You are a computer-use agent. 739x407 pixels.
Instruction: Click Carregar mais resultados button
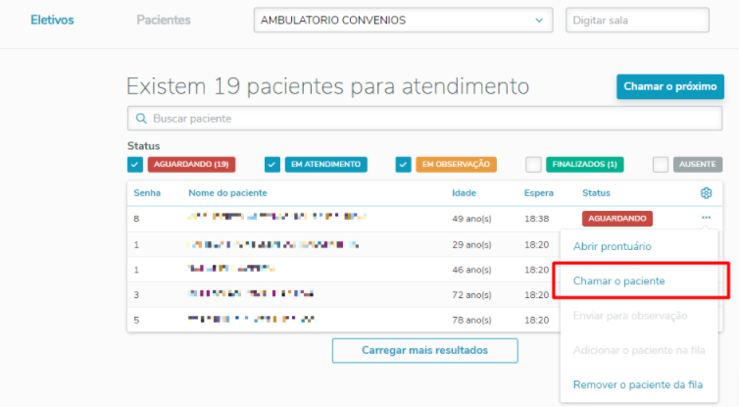(424, 350)
